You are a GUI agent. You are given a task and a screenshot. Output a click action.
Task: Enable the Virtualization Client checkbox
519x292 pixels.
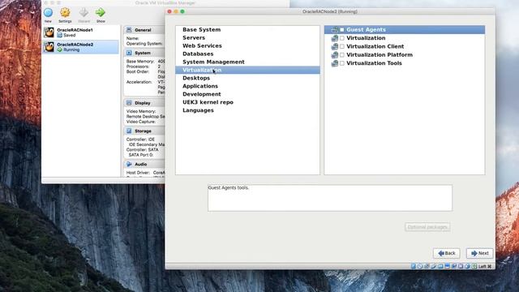point(342,46)
